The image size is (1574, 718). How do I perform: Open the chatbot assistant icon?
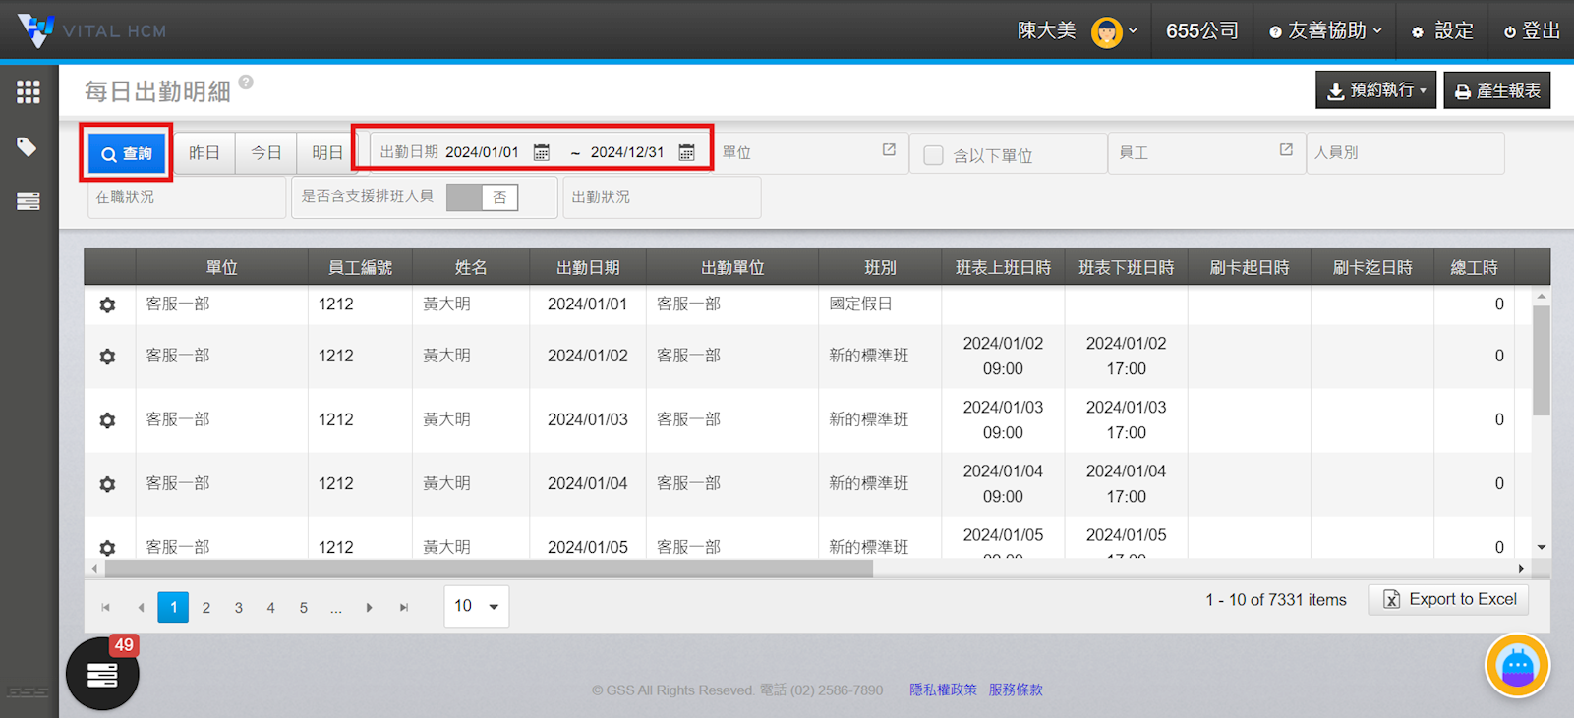coord(1516,666)
